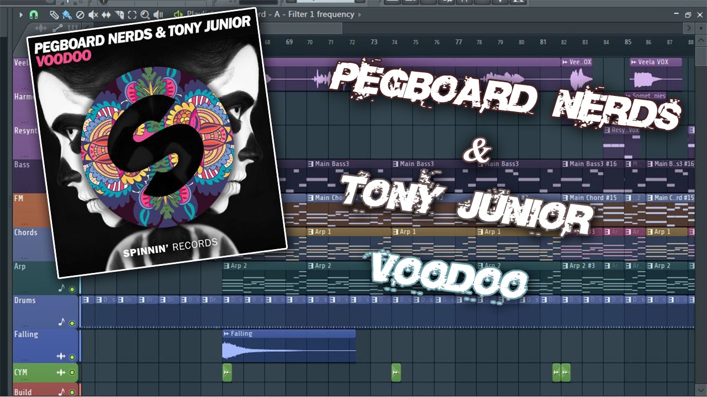This screenshot has height=397, width=707.
Task: Expand the arrow after Filter 1 frequency
Action: 360,14
